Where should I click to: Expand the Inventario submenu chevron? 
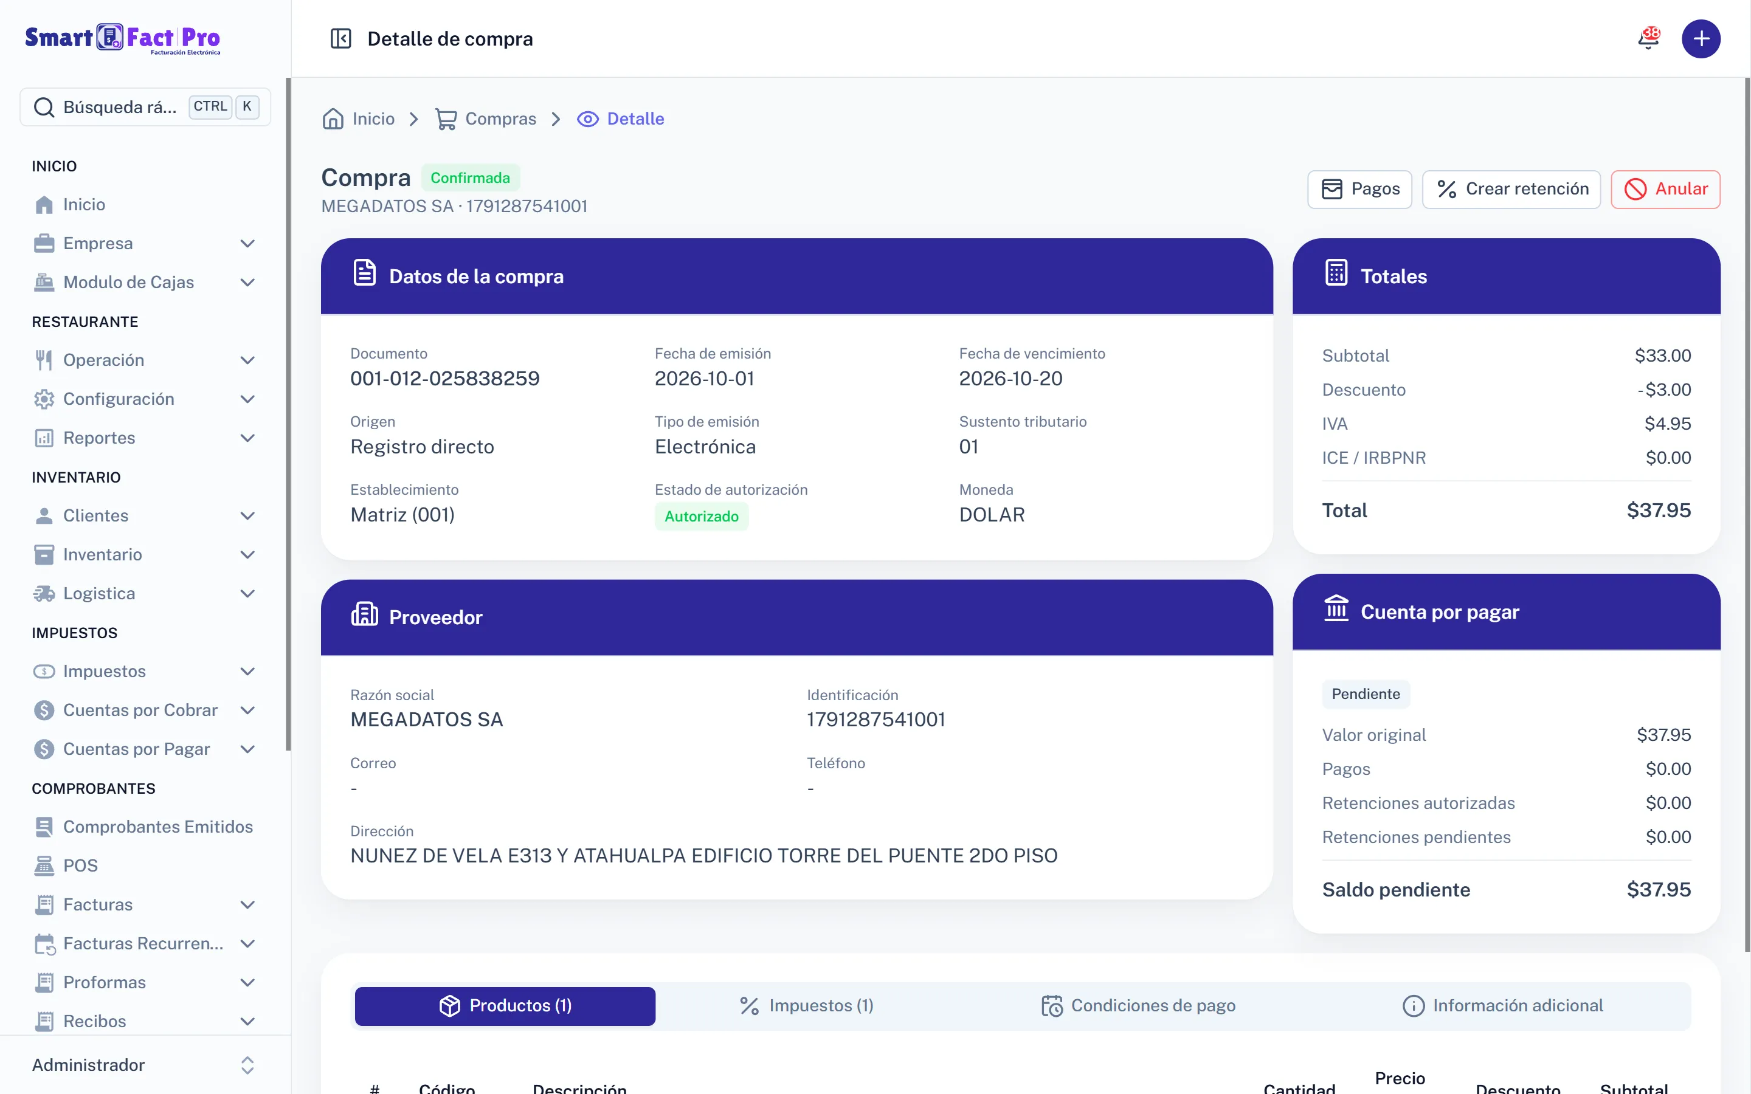tap(247, 554)
